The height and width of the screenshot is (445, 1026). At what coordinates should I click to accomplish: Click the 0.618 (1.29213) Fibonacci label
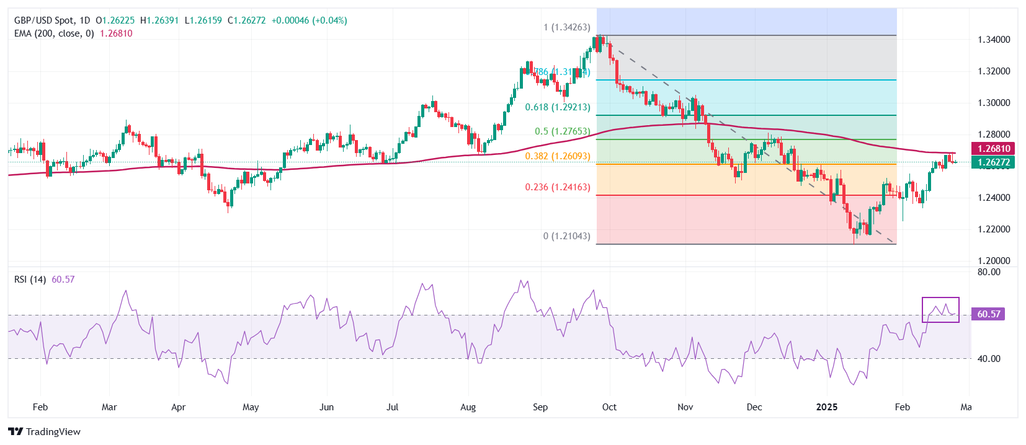(558, 107)
